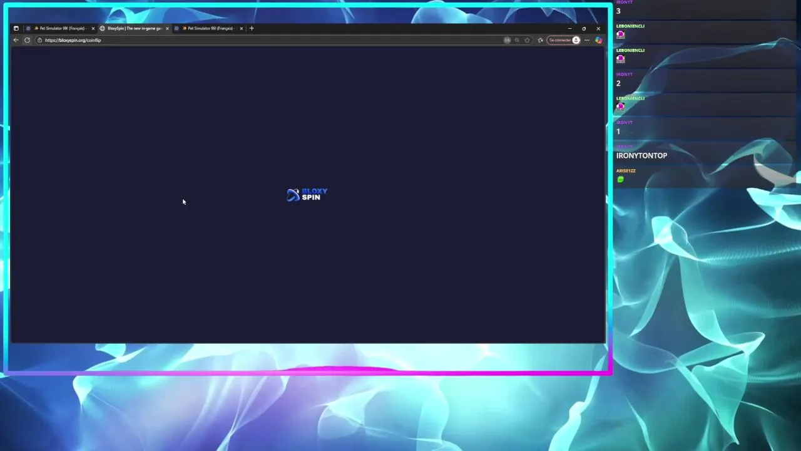The image size is (801, 451).
Task: Click the Se connecter profile button
Action: [564, 40]
